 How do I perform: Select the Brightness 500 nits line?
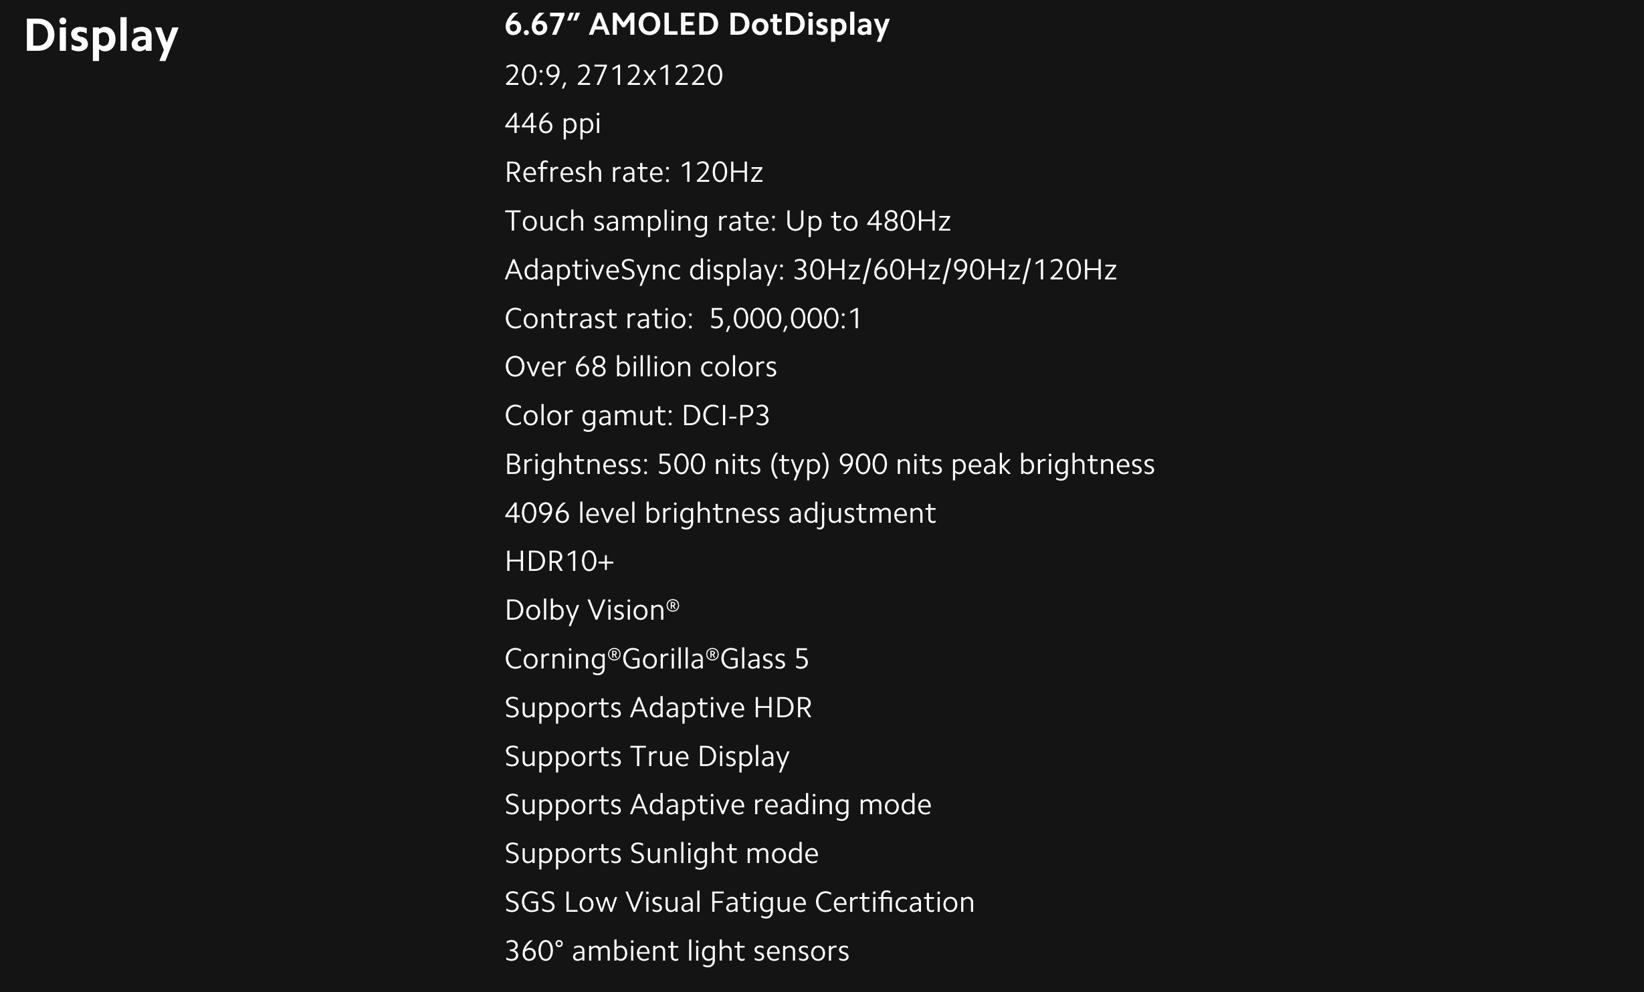(x=829, y=465)
